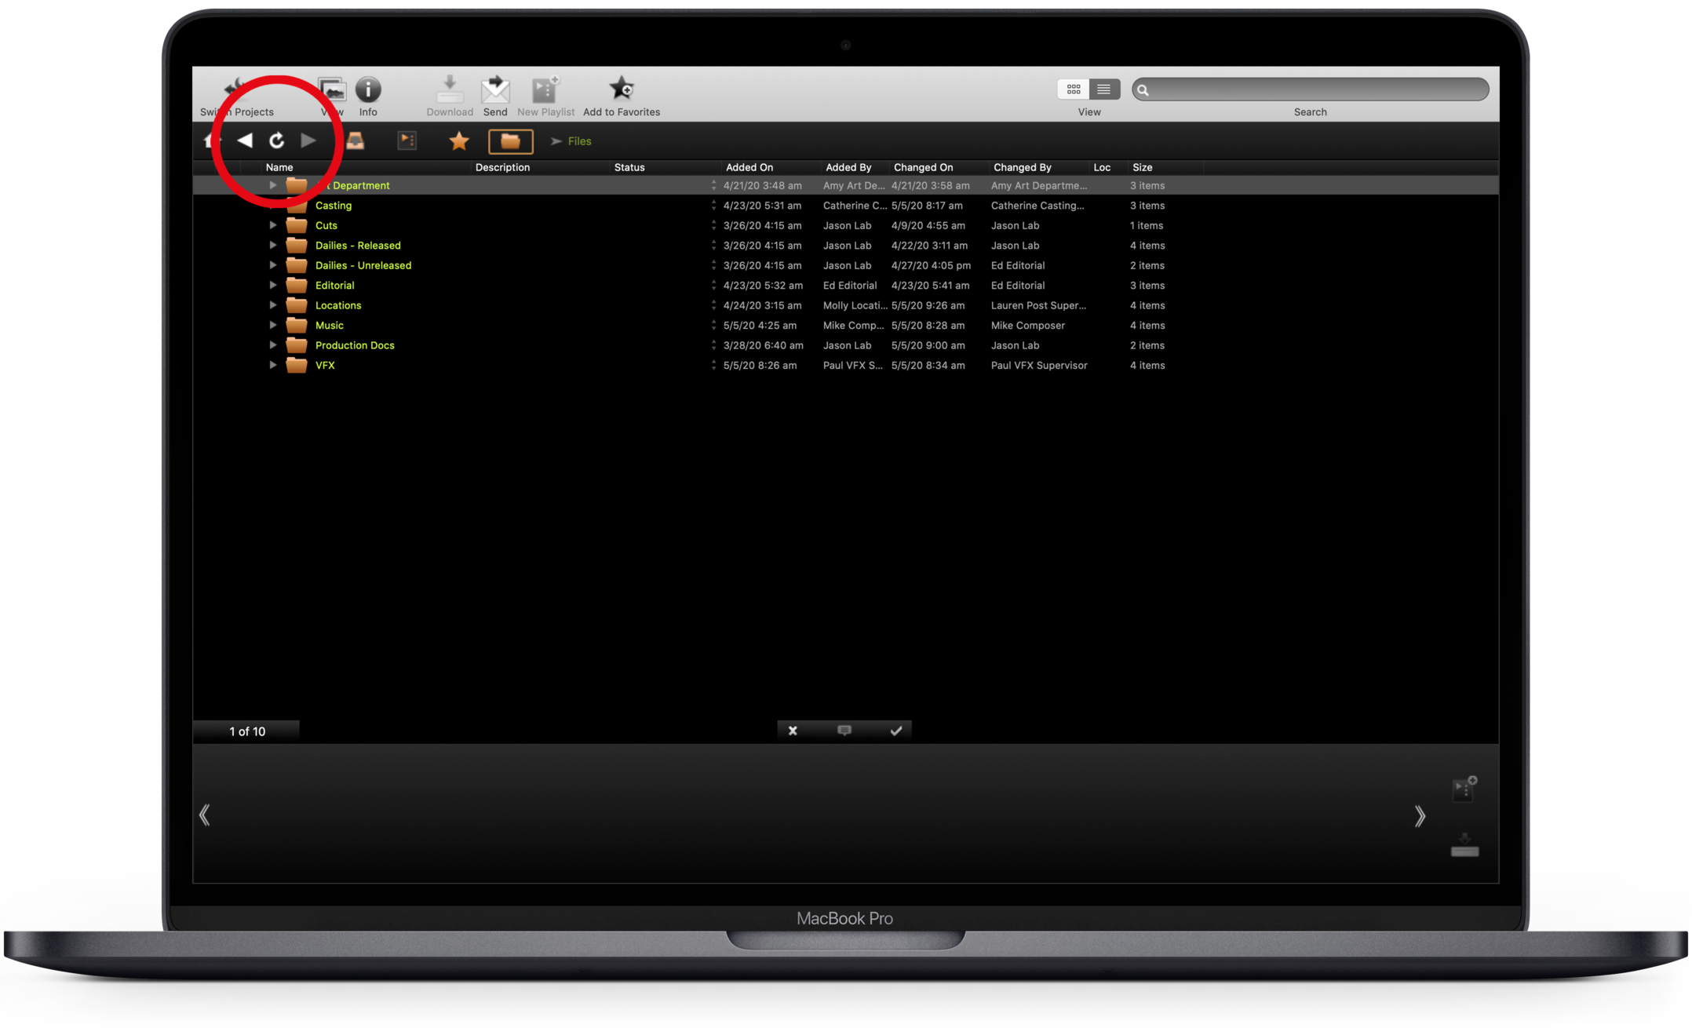Click the refresh arrow icon
Image resolution: width=1692 pixels, height=1028 pixels.
coord(277,141)
